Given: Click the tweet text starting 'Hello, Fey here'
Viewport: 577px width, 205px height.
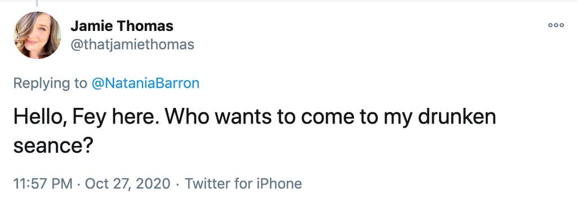Looking at the screenshot, I should click(x=255, y=131).
